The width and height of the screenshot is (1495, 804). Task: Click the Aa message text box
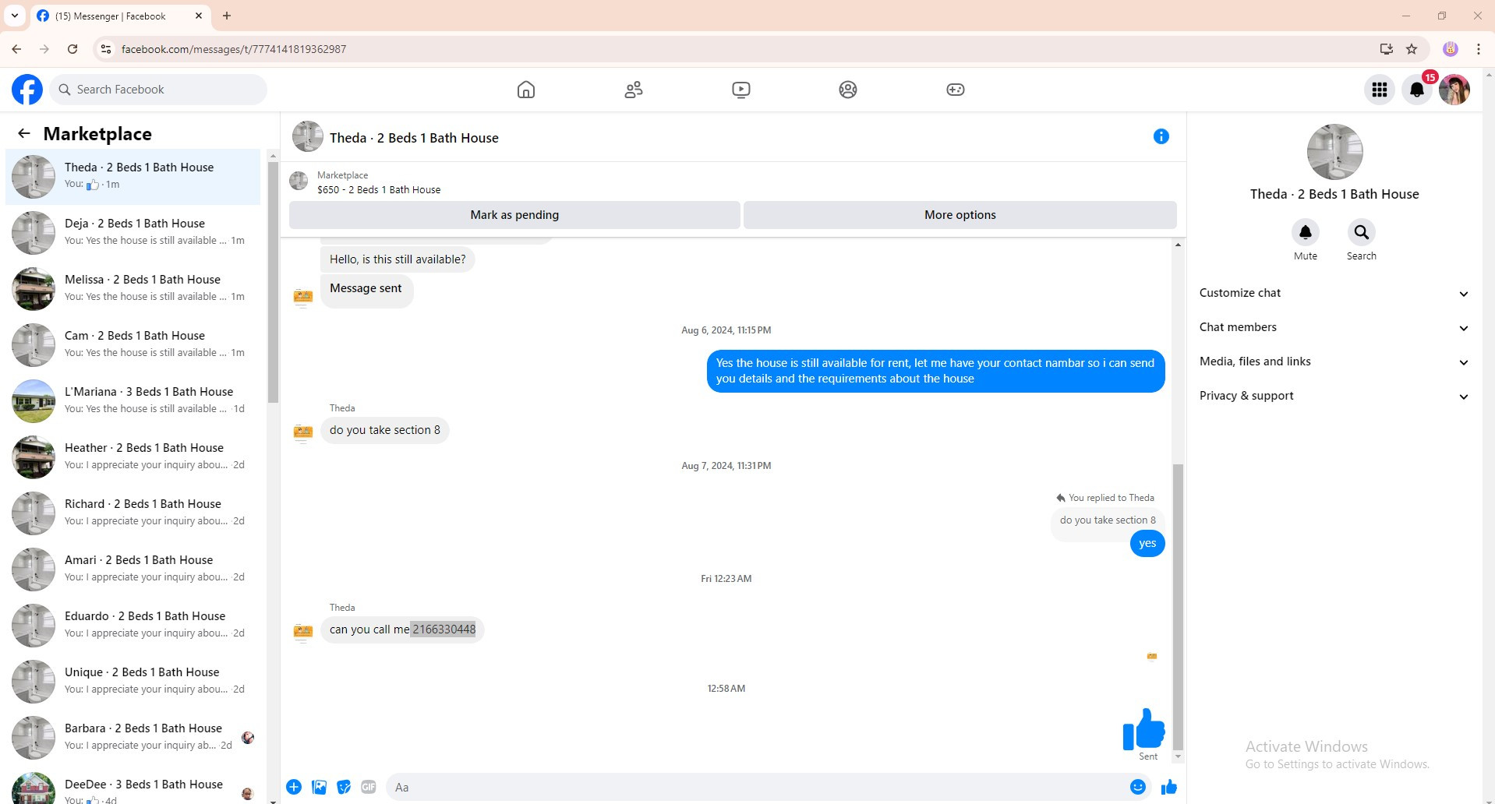click(x=755, y=787)
